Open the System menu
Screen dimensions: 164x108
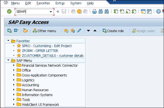[76, 4]
